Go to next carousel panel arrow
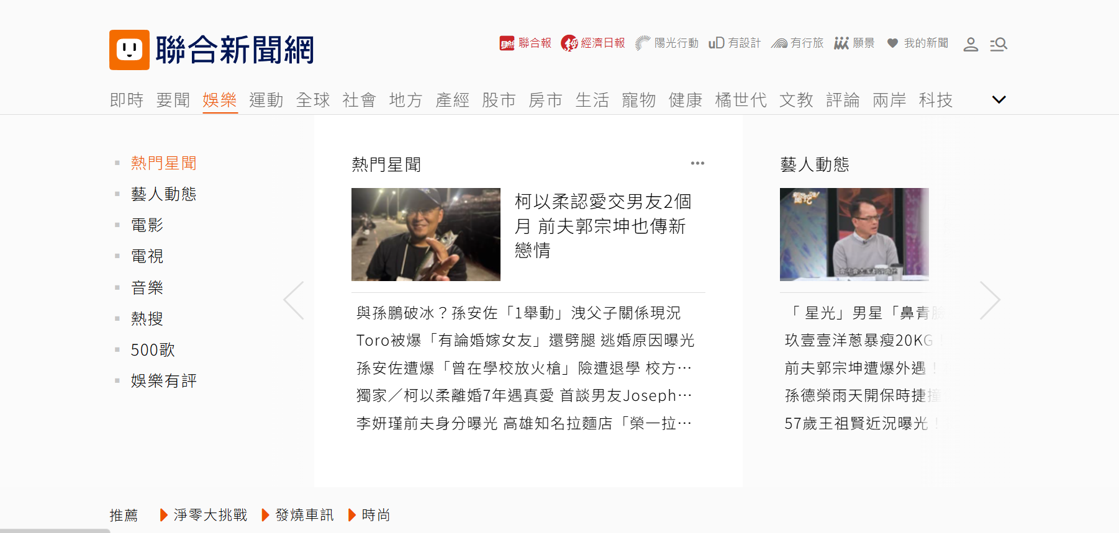Image resolution: width=1119 pixels, height=533 pixels. click(990, 300)
